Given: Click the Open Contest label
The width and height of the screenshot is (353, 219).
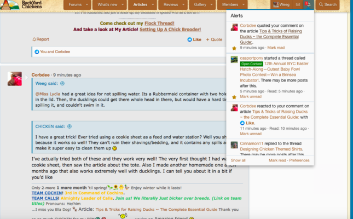Looking at the screenshot, I should pyautogui.click(x=251, y=64).
